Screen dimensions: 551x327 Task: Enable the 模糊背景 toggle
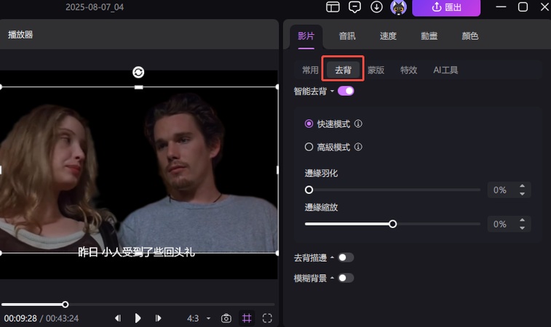[x=346, y=278]
